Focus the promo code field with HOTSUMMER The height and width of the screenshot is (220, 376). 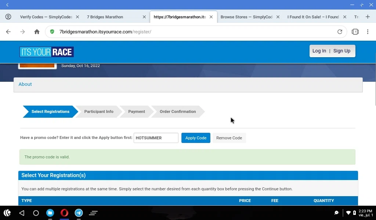tap(156, 138)
